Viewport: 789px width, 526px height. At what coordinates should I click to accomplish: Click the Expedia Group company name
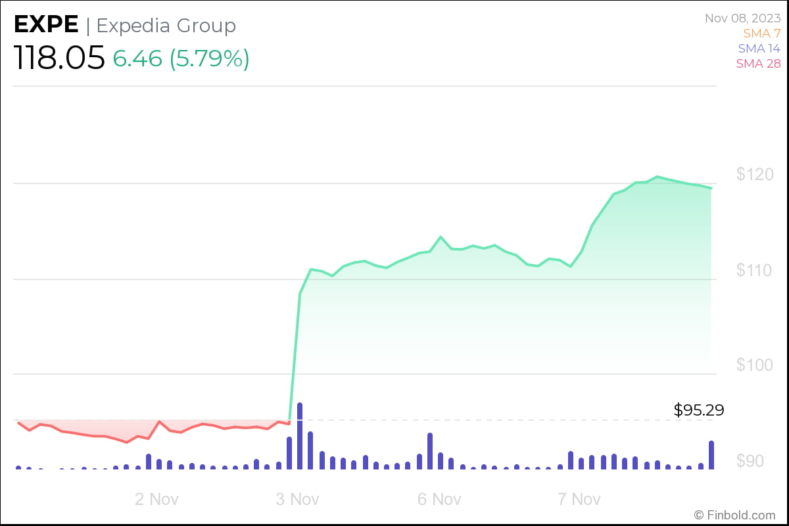pos(165,26)
